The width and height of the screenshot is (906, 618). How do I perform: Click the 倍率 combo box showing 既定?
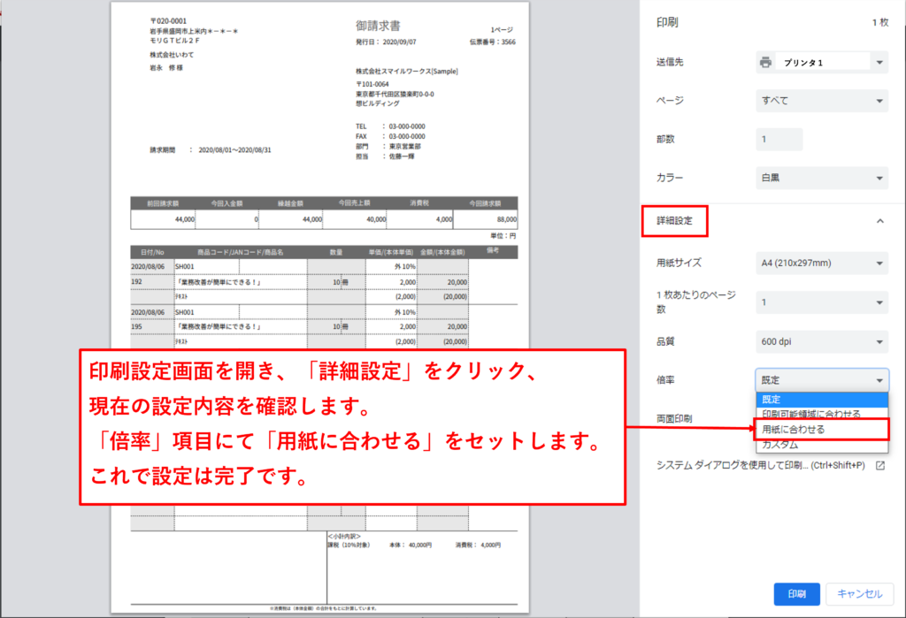822,380
